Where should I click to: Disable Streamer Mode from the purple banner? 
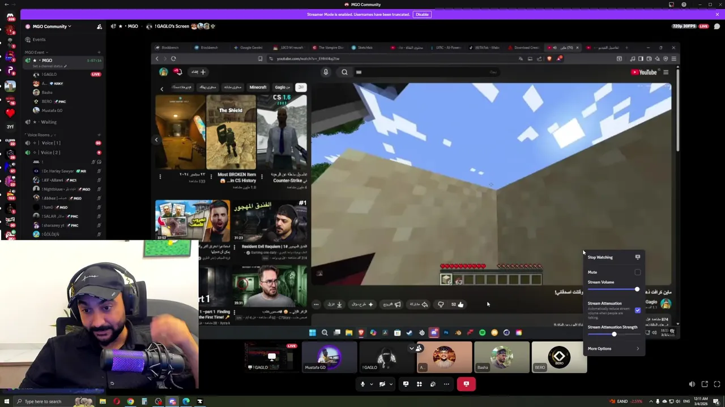pyautogui.click(x=422, y=14)
